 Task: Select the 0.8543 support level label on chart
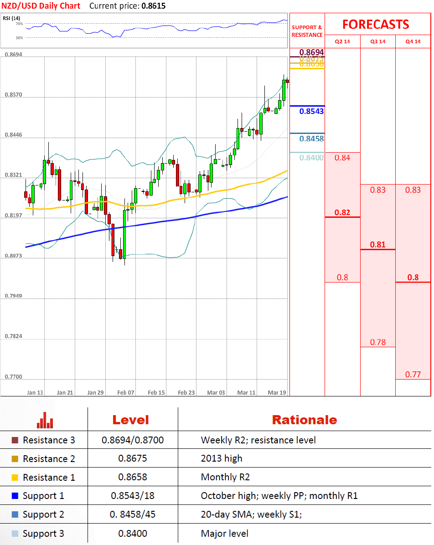(x=312, y=112)
